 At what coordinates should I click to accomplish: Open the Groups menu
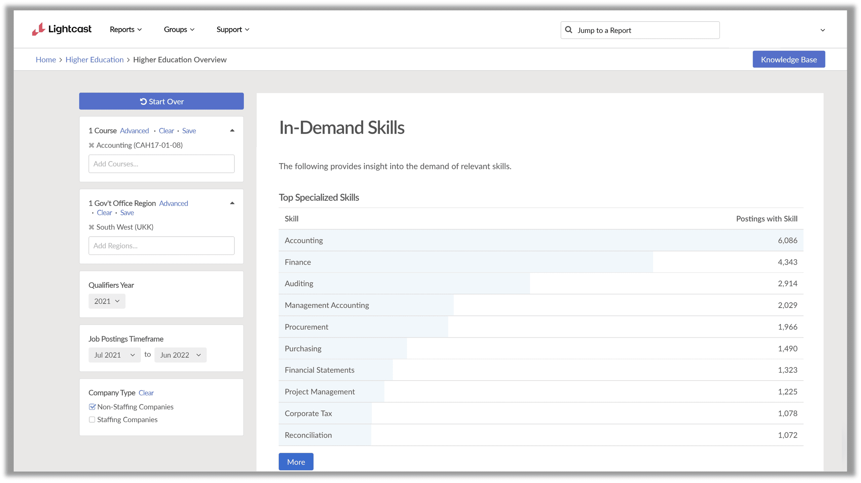179,29
